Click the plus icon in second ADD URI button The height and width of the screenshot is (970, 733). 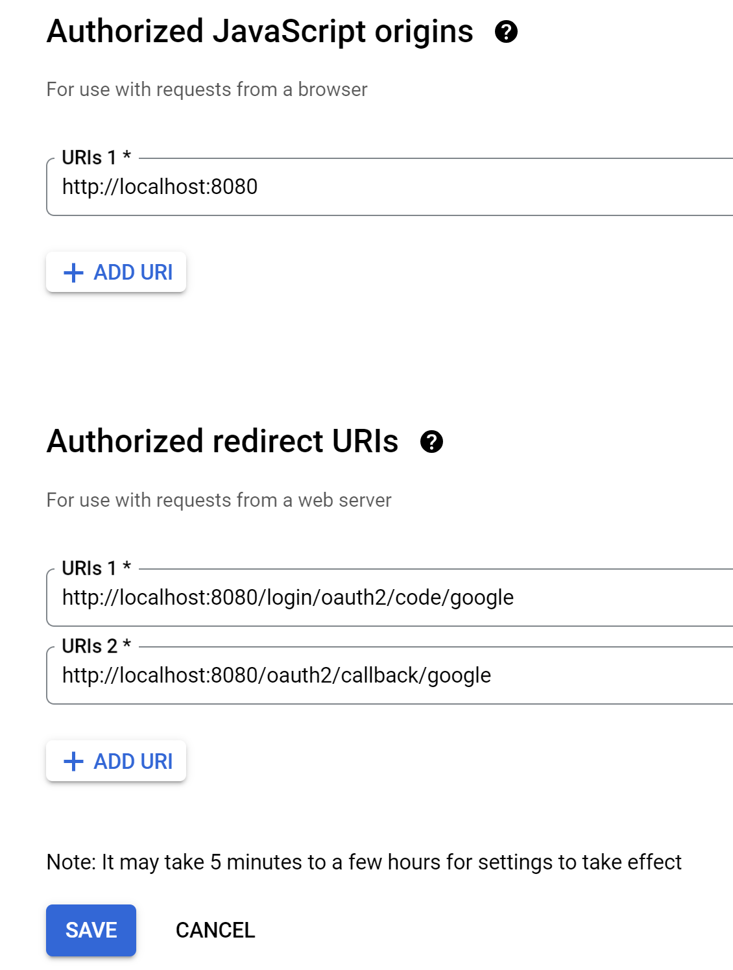pyautogui.click(x=73, y=760)
